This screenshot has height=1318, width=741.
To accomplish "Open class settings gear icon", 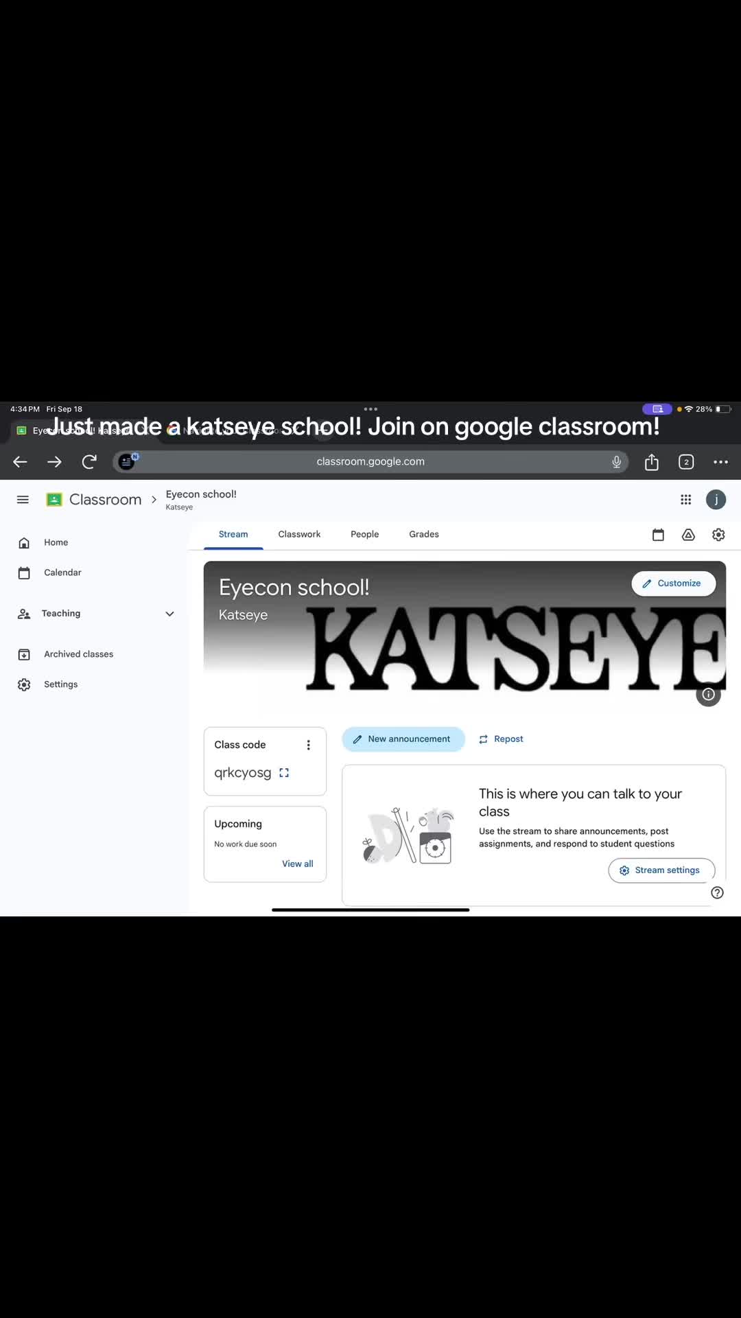I will (x=718, y=535).
